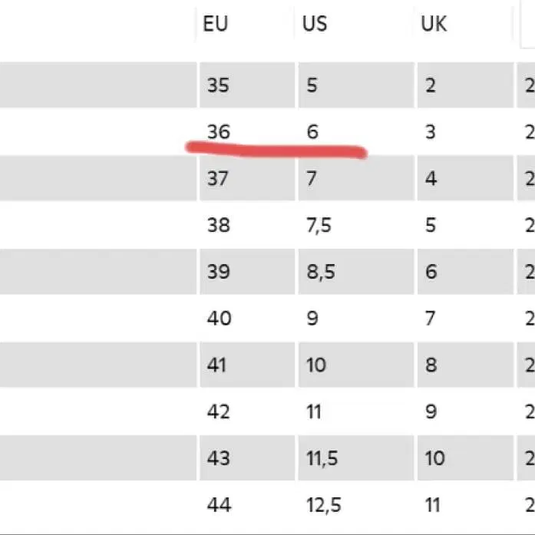
Task: Select EU size 39 cell
Action: coord(247,272)
